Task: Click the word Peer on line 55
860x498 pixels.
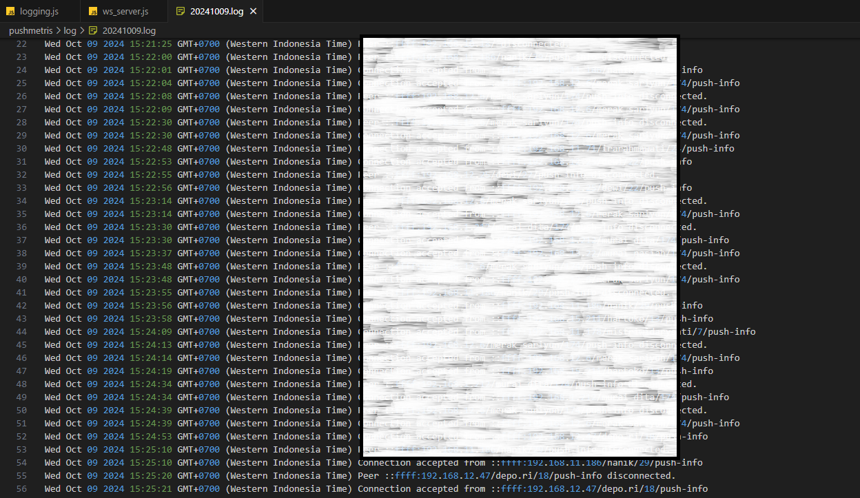Action: click(368, 476)
